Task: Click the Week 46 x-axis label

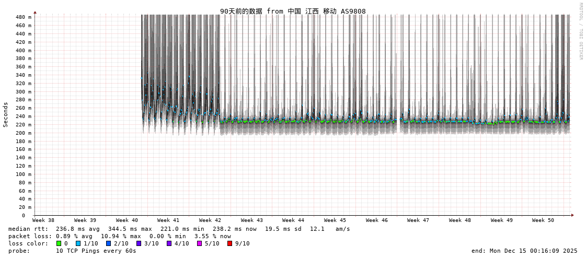Action: tap(376, 220)
